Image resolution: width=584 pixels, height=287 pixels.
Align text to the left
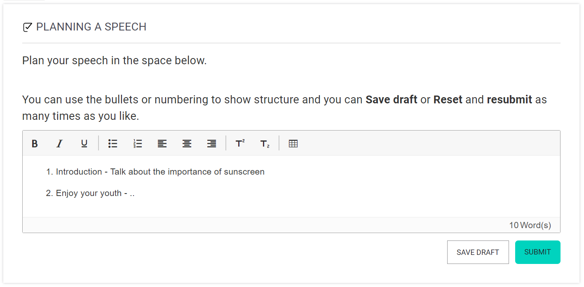[162, 143]
